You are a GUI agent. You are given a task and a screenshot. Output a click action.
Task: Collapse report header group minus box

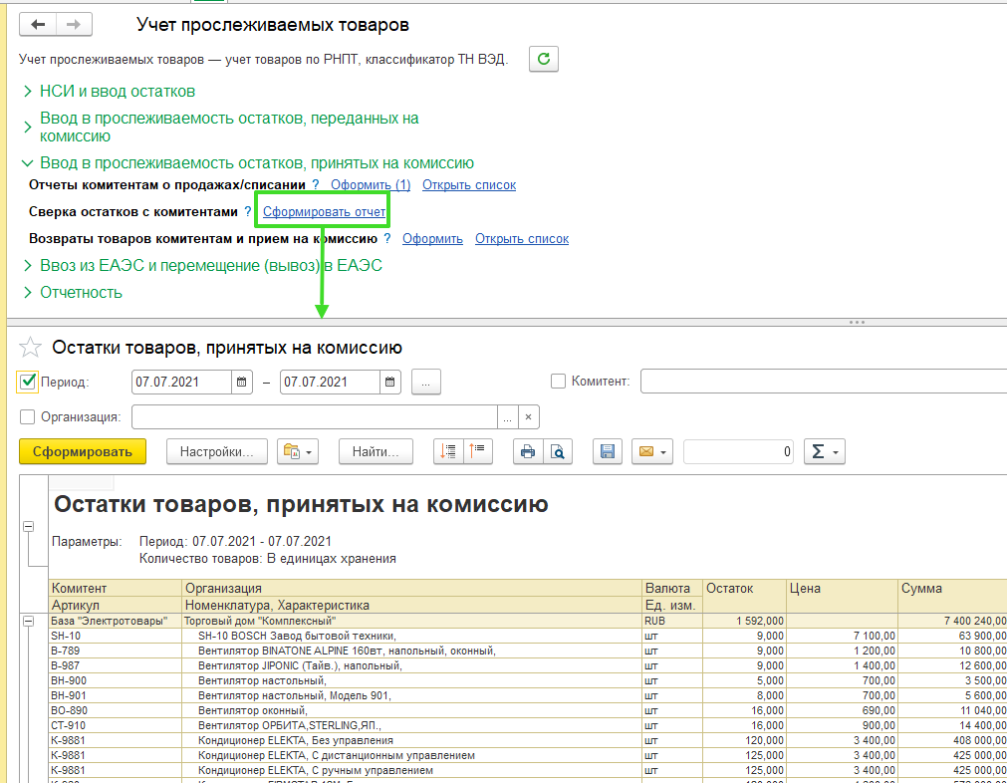(28, 527)
